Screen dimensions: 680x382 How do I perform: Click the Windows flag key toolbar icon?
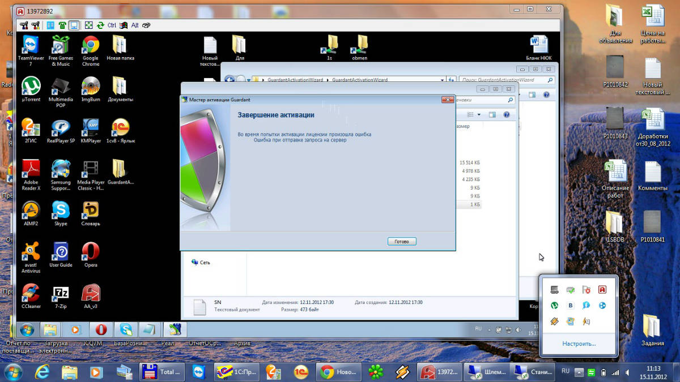pos(123,25)
